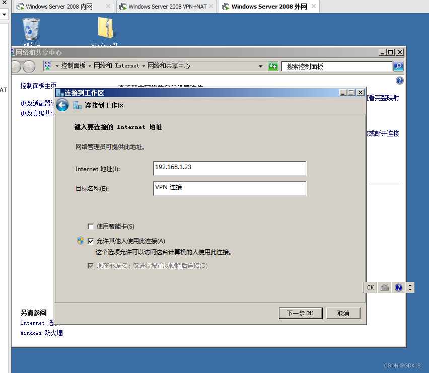Click the Network Center back navigation arrow
Image resolution: width=429 pixels, height=373 pixels.
pyautogui.click(x=16, y=66)
